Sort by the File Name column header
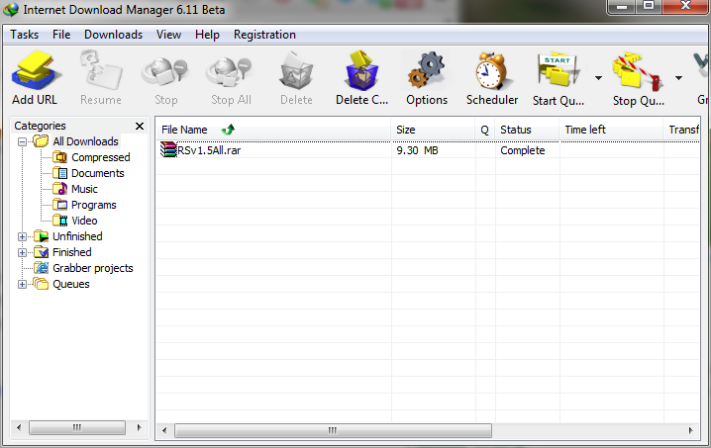Image resolution: width=711 pixels, height=448 pixels. 273,130
